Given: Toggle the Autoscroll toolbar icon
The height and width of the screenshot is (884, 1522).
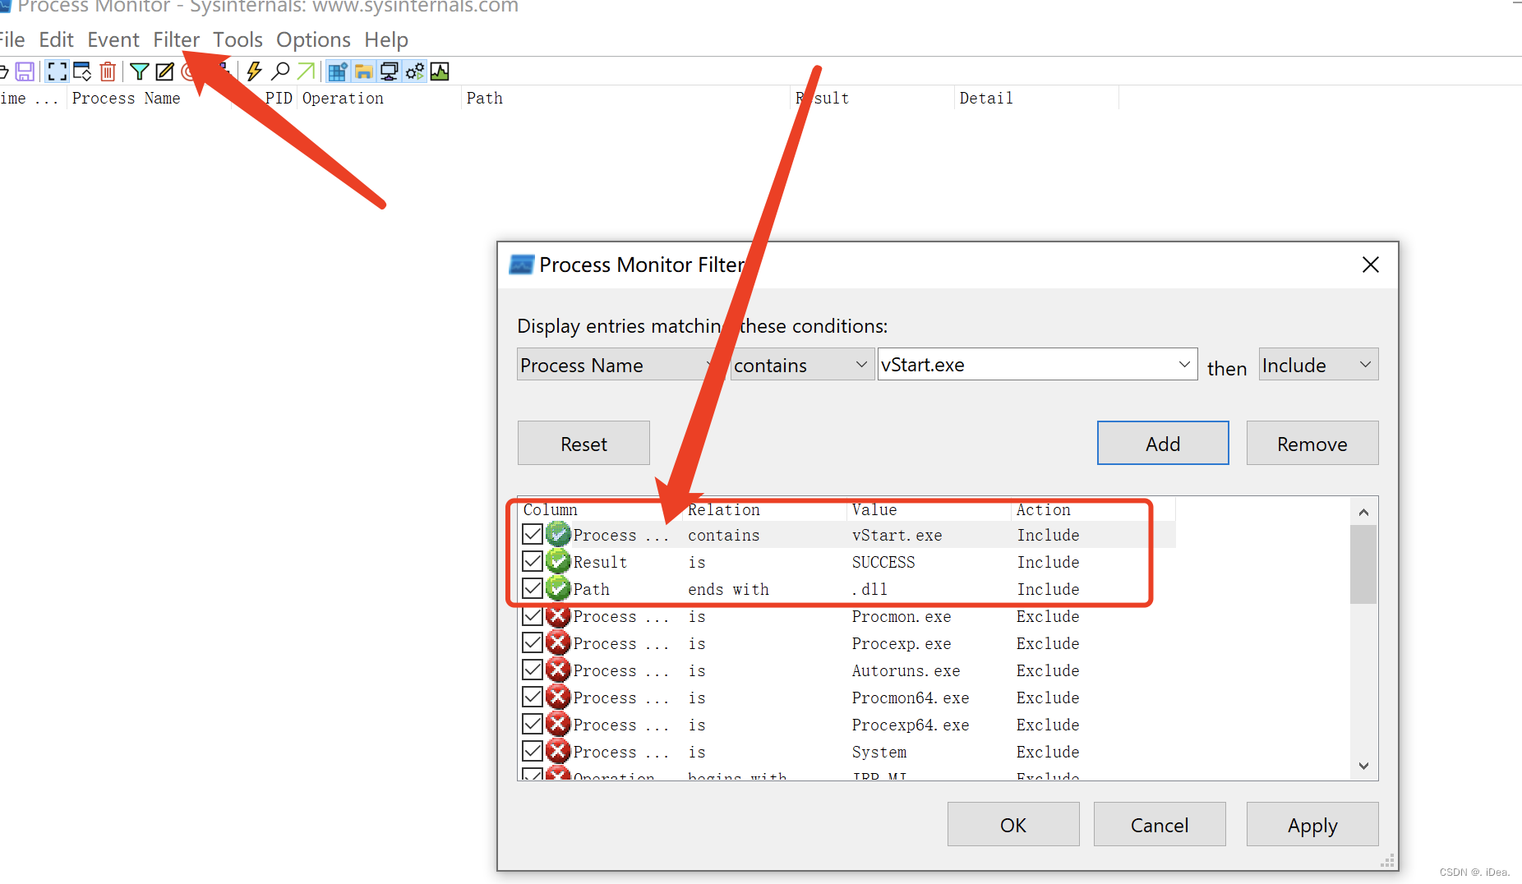Looking at the screenshot, I should [x=82, y=71].
